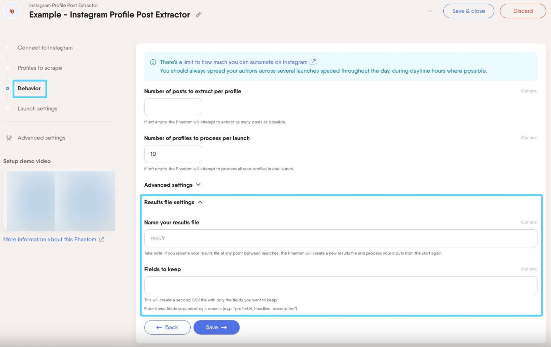551x347 pixels.
Task: Open external link icon beside Instagram limit text
Action: pyautogui.click(x=313, y=62)
